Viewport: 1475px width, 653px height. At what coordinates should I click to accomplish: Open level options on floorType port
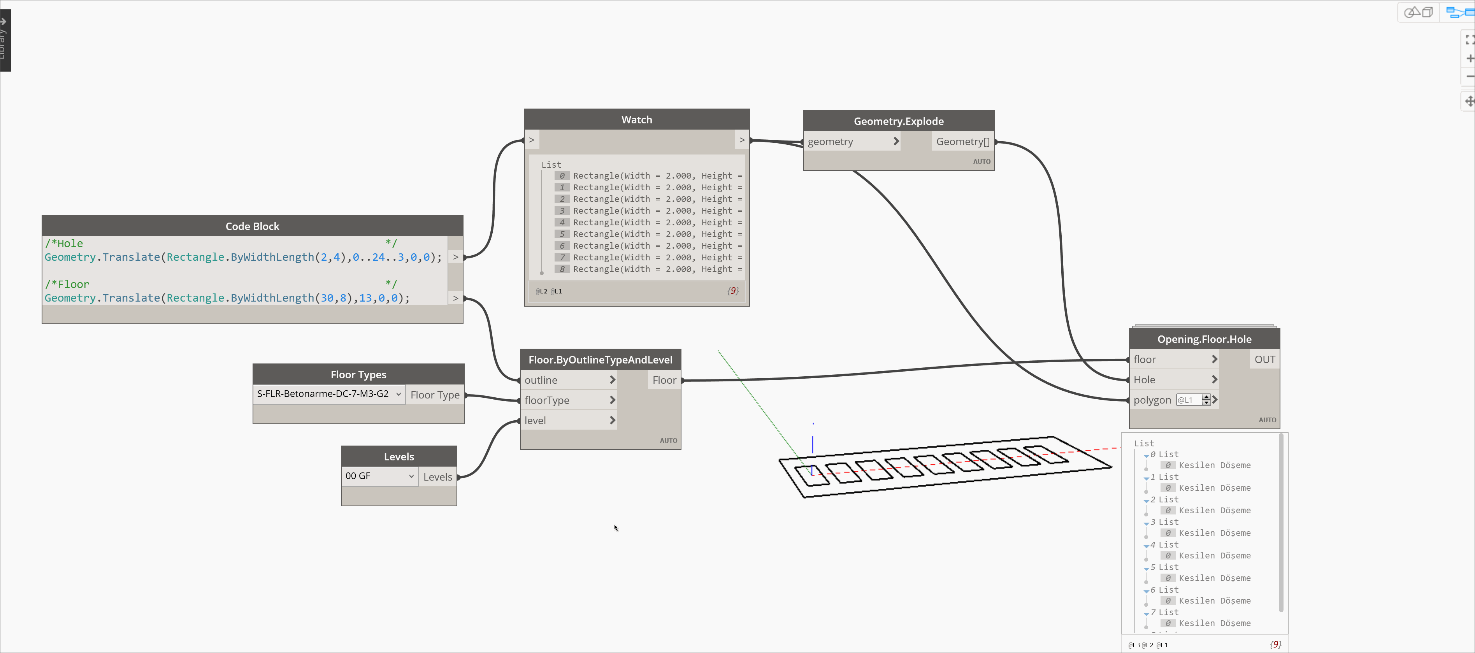point(612,400)
